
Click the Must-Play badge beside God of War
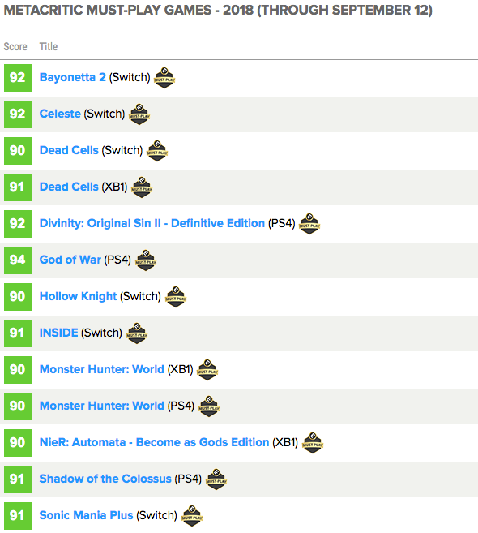point(146,260)
